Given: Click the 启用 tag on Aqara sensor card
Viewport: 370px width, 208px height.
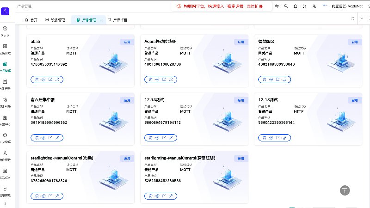Looking at the screenshot, I should (x=241, y=42).
